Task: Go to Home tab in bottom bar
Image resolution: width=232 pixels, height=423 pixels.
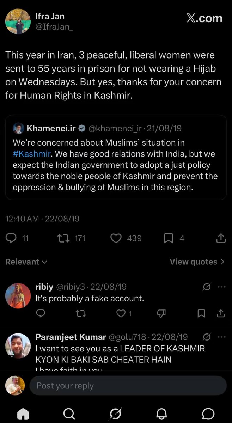Action: [x=23, y=413]
